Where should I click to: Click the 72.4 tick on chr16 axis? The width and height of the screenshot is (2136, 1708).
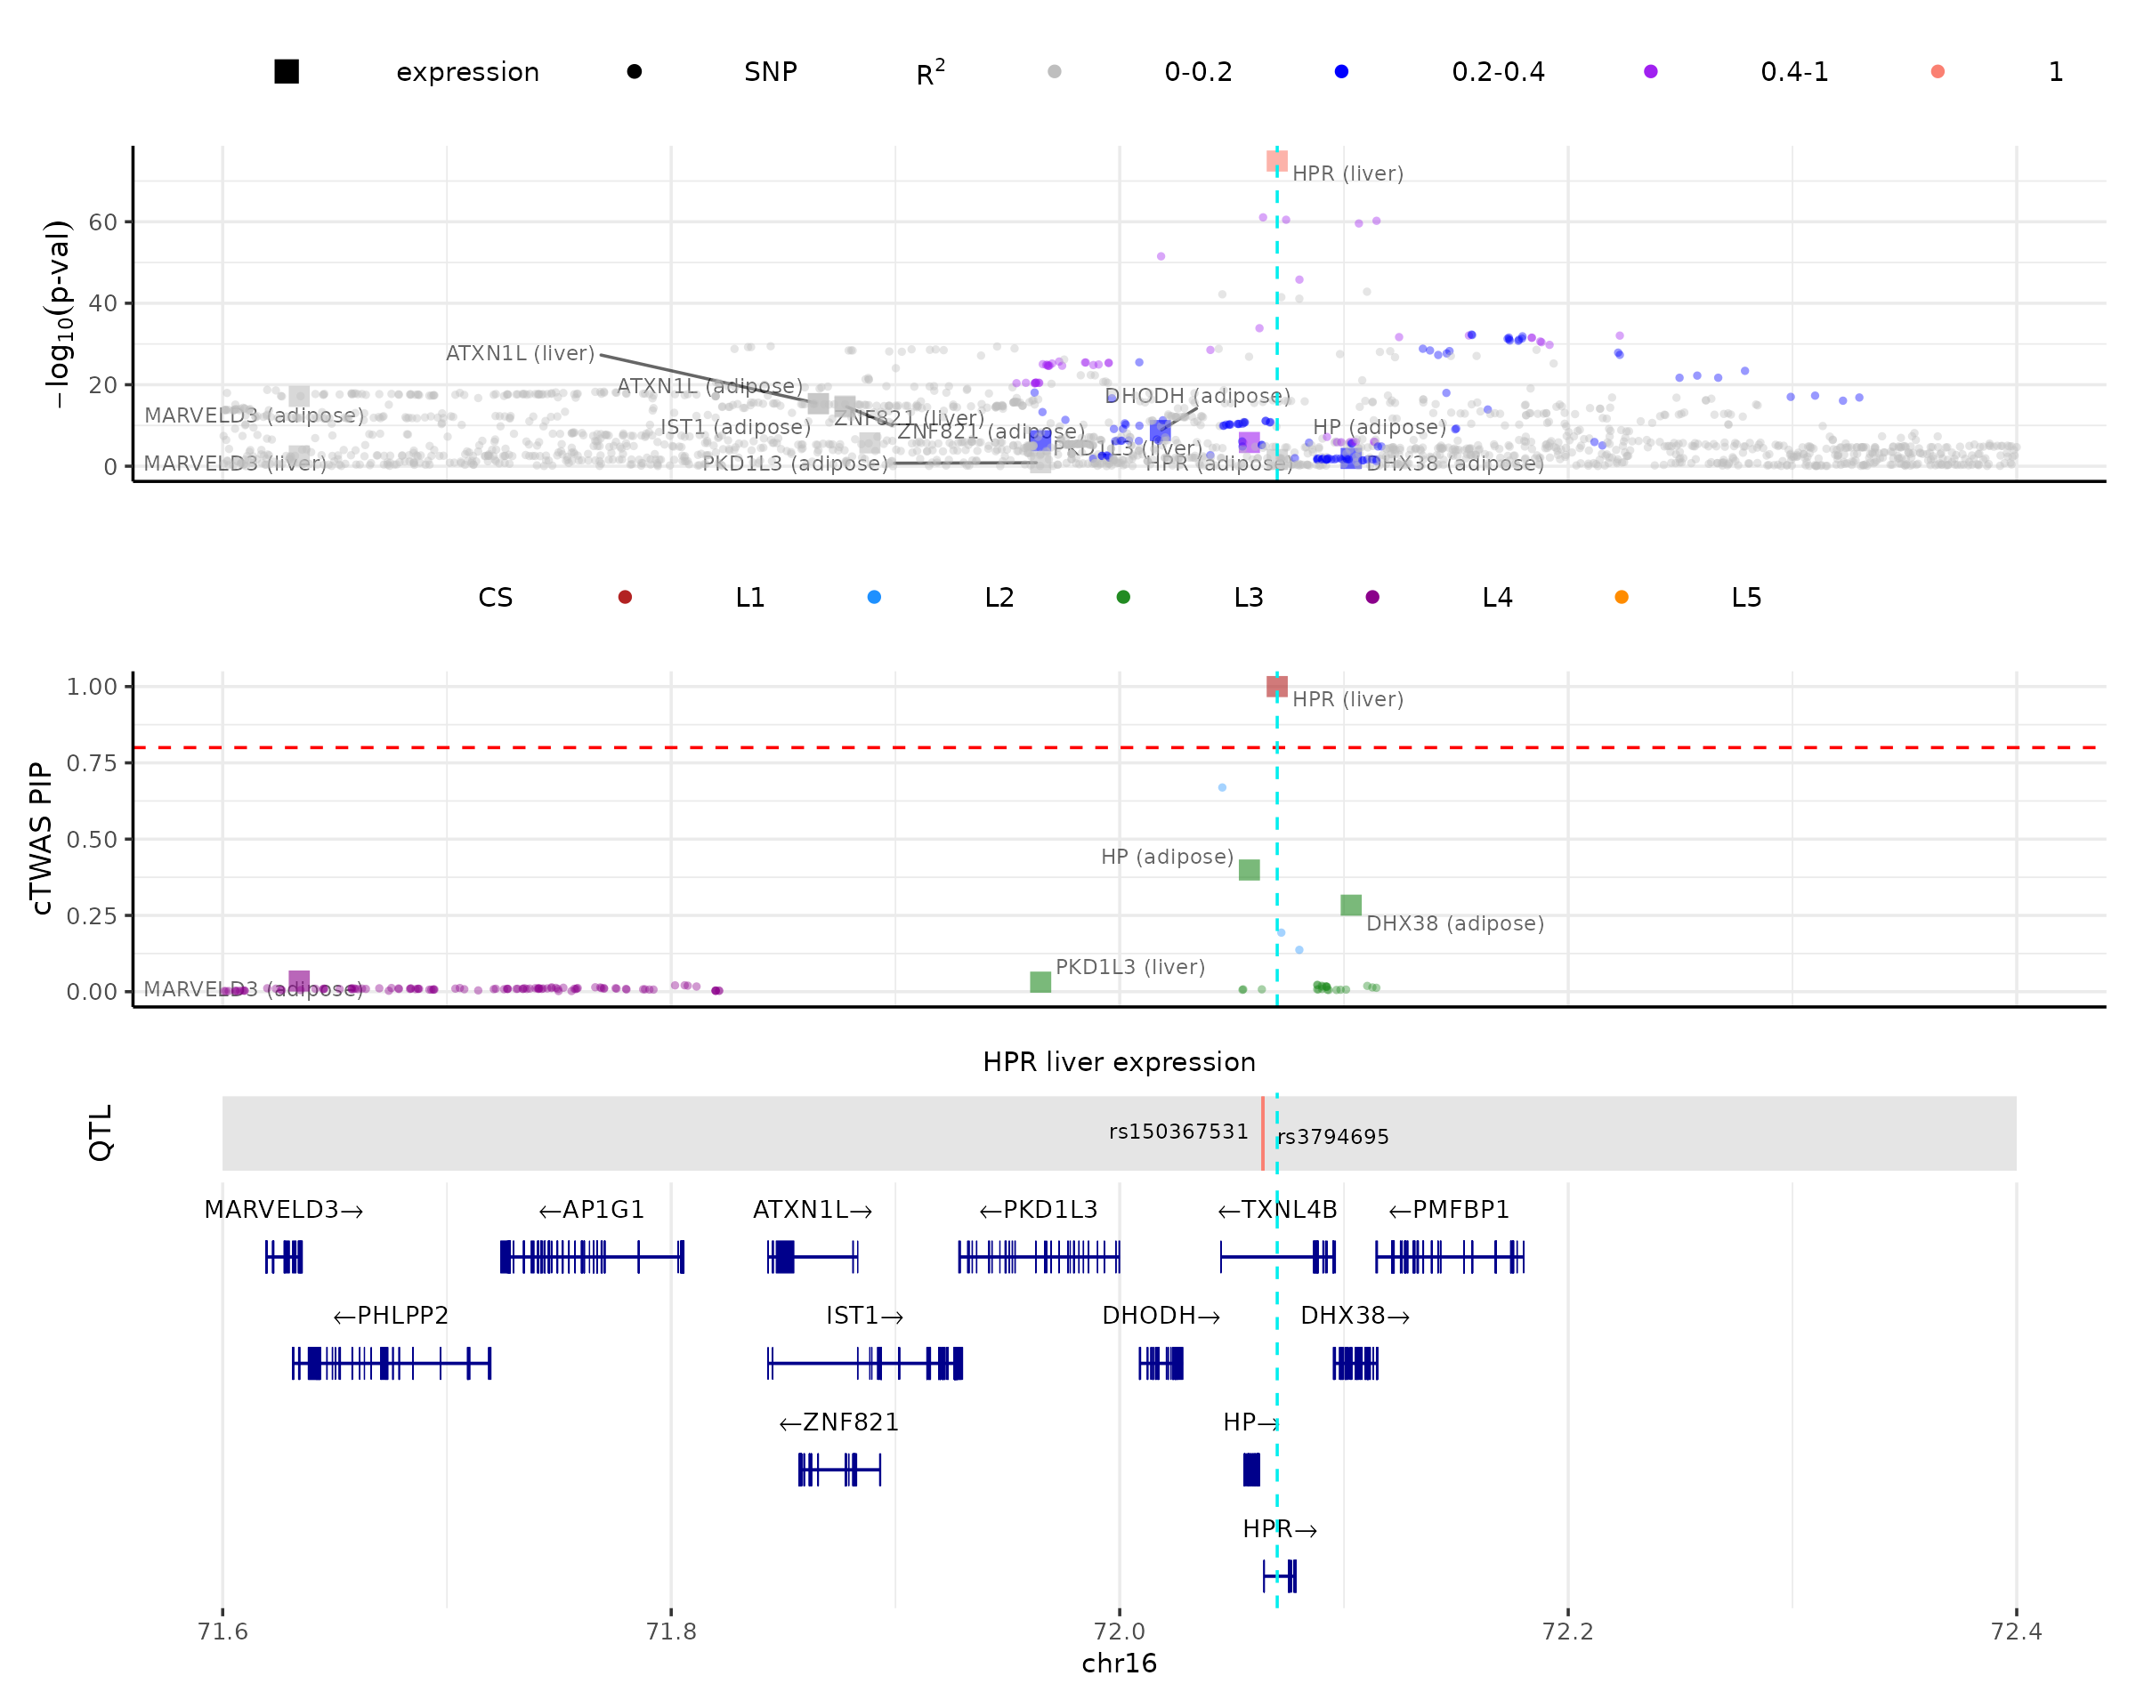[x=2016, y=1631]
